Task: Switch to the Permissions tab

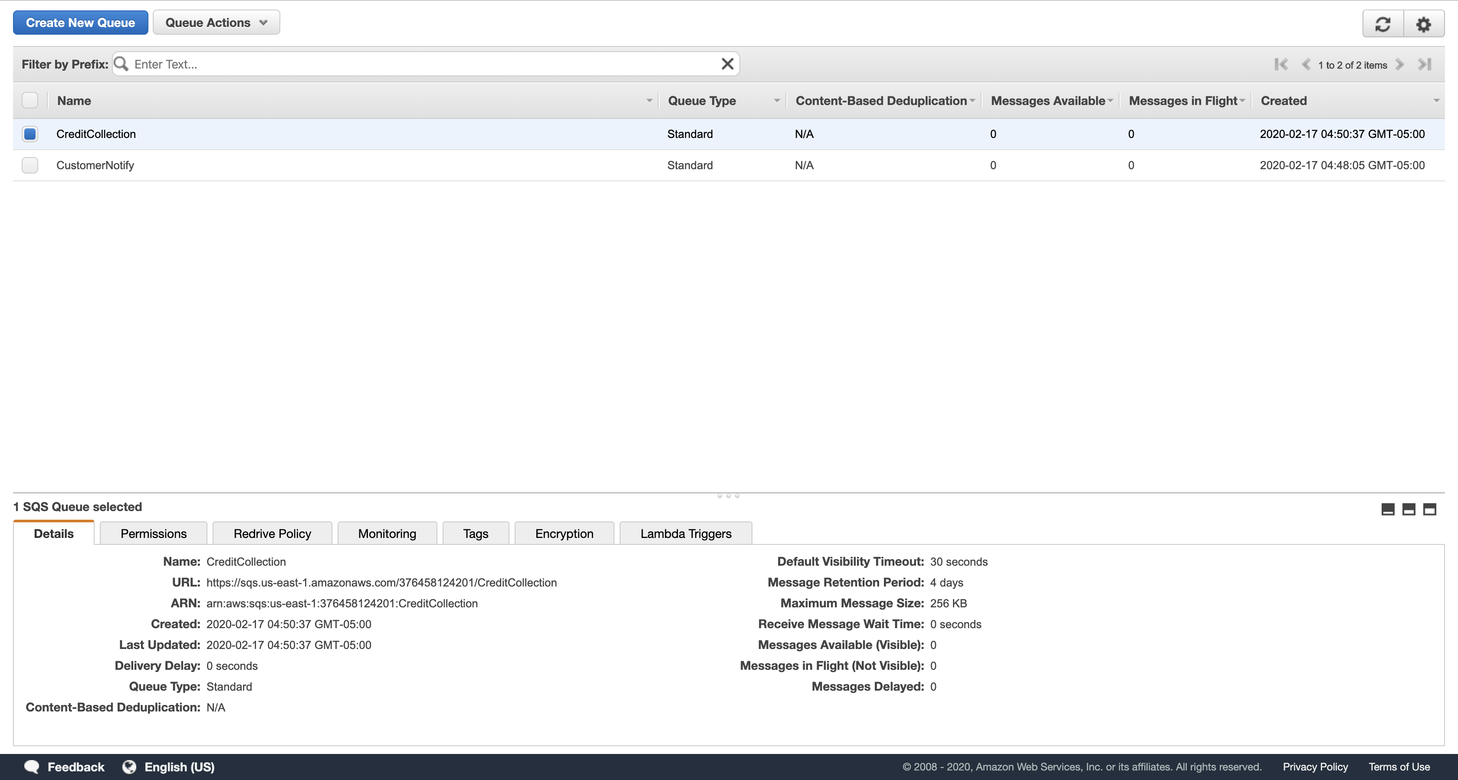Action: (x=153, y=534)
